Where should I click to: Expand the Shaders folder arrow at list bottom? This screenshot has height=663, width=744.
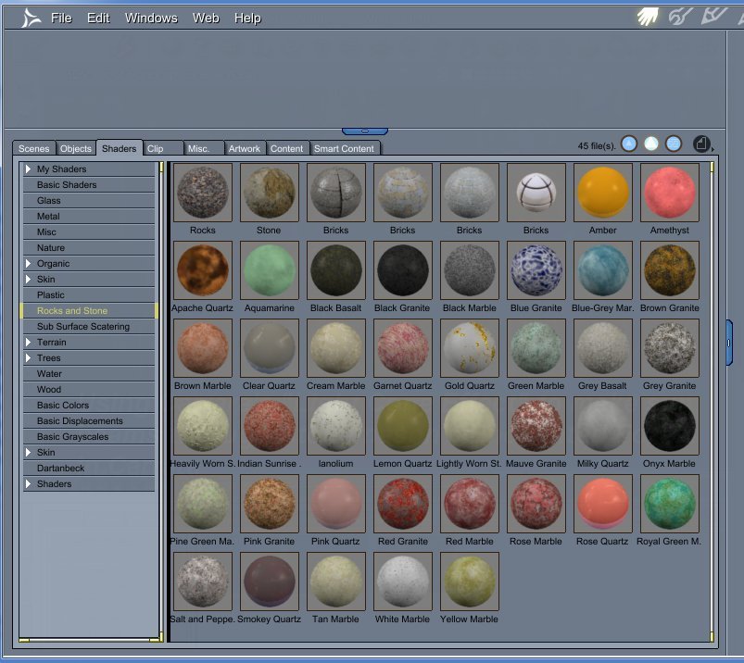[x=28, y=483]
